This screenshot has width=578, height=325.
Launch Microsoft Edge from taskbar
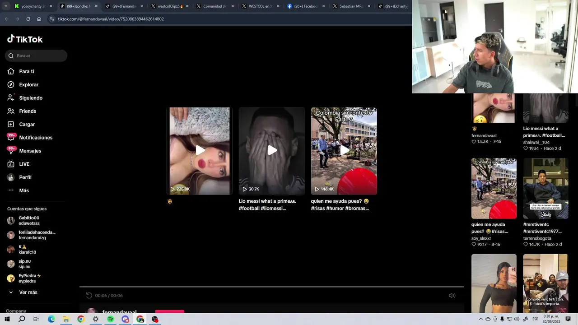pos(51,319)
